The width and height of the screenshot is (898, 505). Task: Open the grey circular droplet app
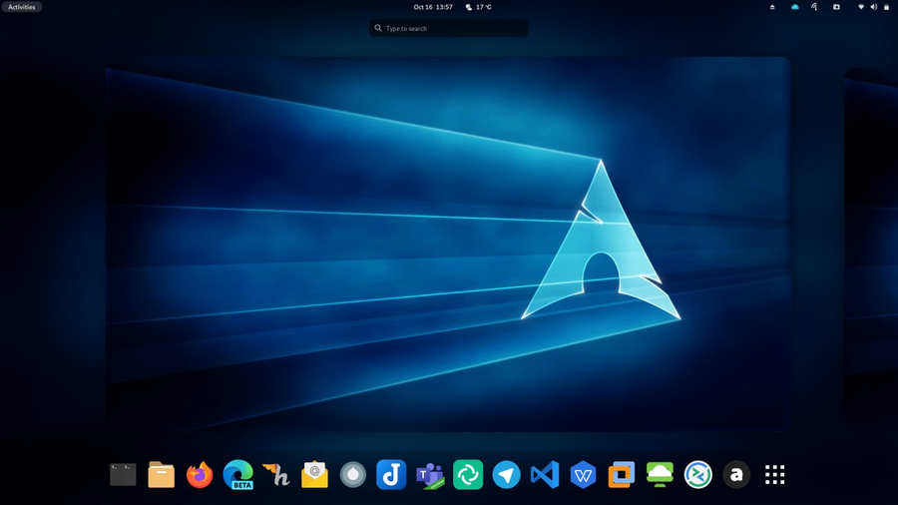353,475
